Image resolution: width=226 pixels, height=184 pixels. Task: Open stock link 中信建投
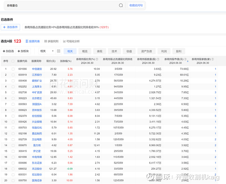[37, 69]
